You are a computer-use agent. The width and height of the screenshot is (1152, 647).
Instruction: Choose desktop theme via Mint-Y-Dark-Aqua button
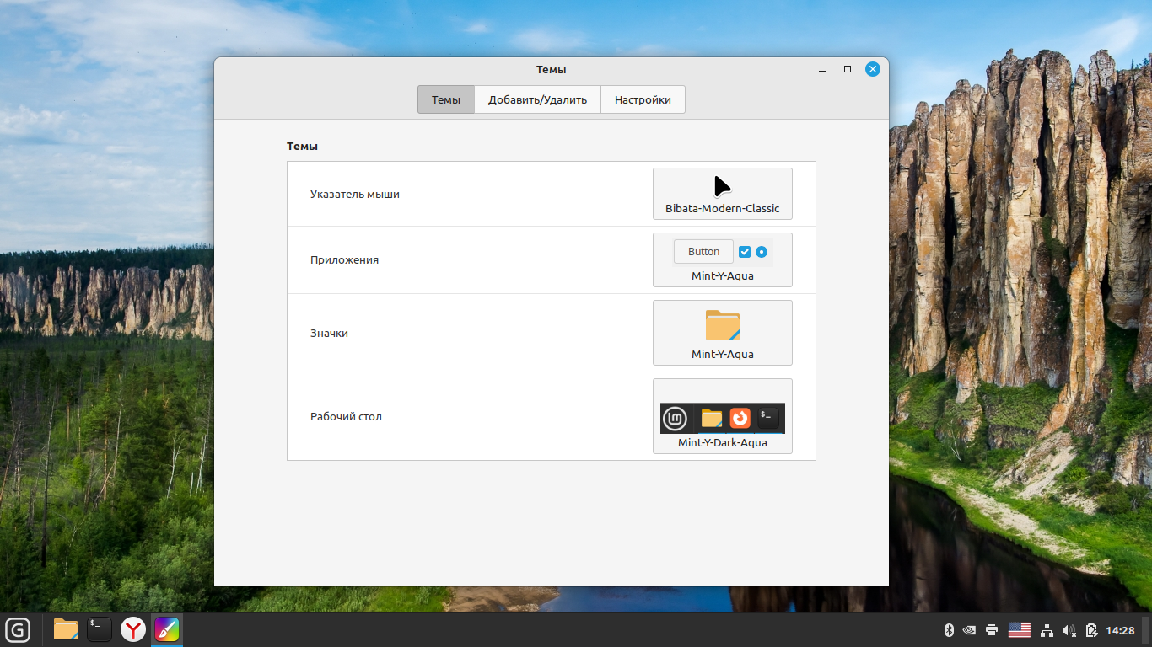click(722, 416)
